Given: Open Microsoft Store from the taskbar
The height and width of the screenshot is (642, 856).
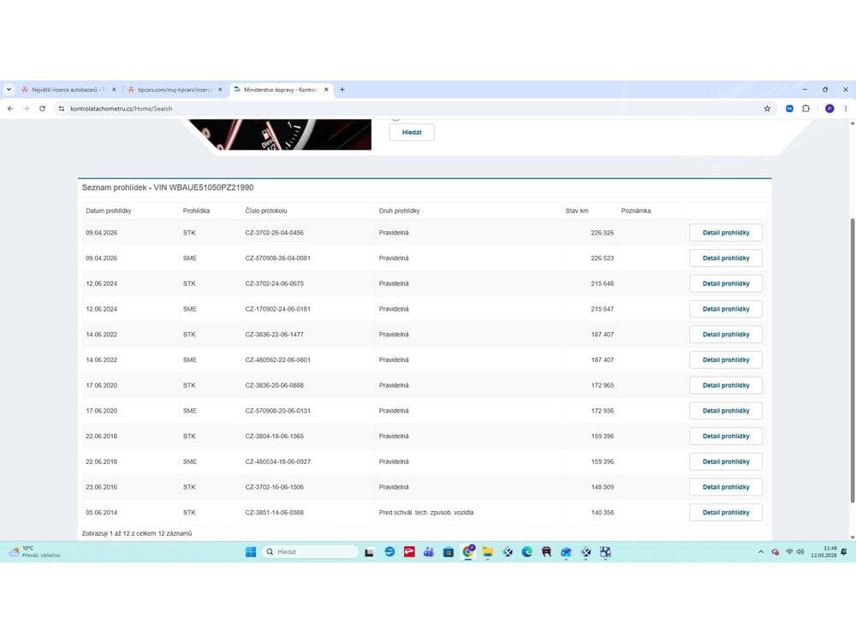Looking at the screenshot, I should tap(449, 552).
